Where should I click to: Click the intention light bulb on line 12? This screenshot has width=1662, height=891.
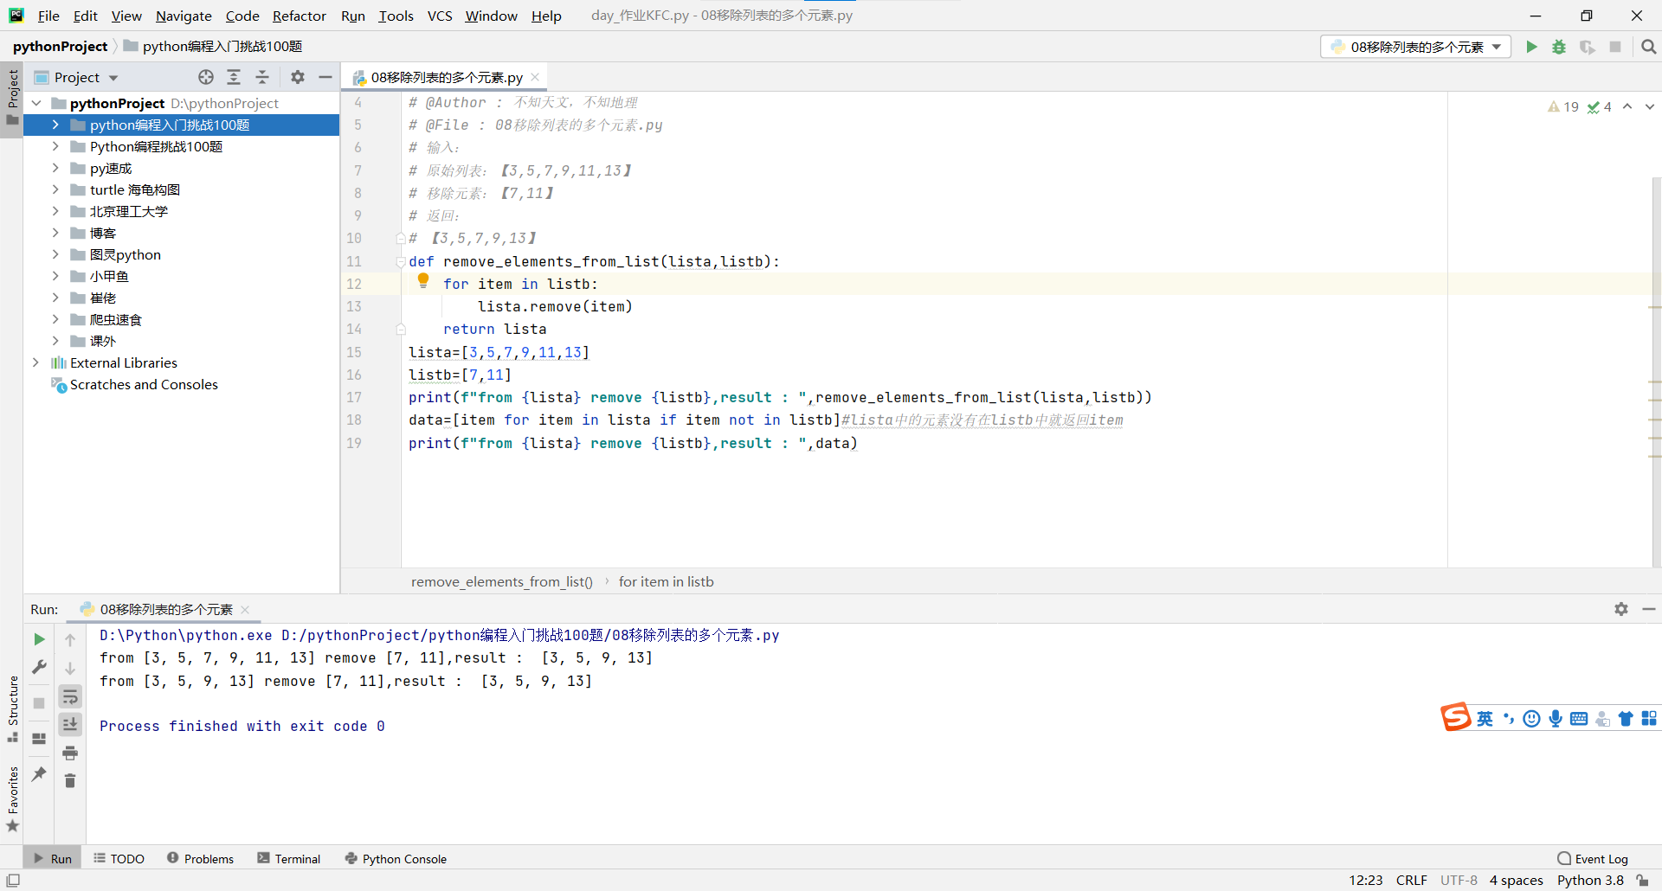click(423, 280)
